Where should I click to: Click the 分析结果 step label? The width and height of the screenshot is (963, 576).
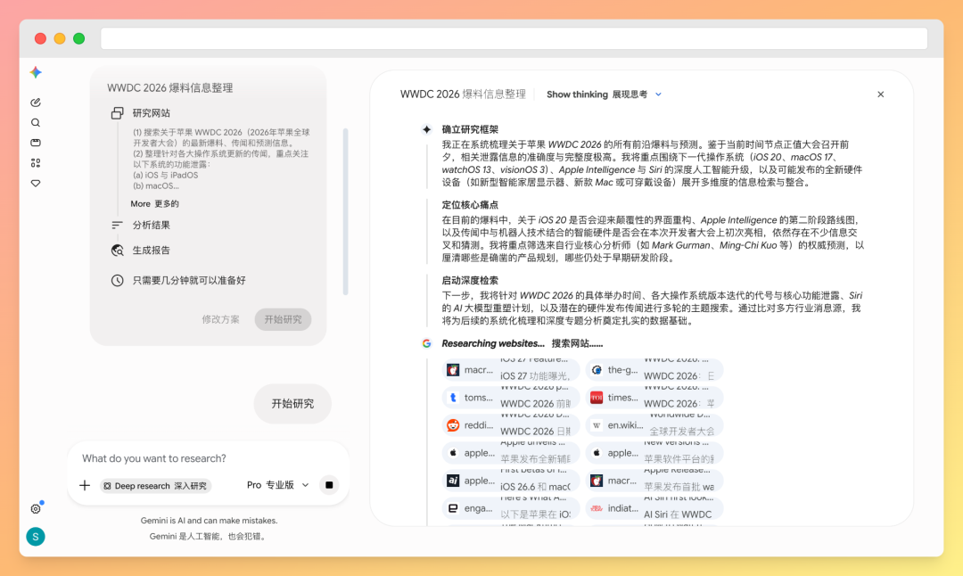pyautogui.click(x=151, y=226)
